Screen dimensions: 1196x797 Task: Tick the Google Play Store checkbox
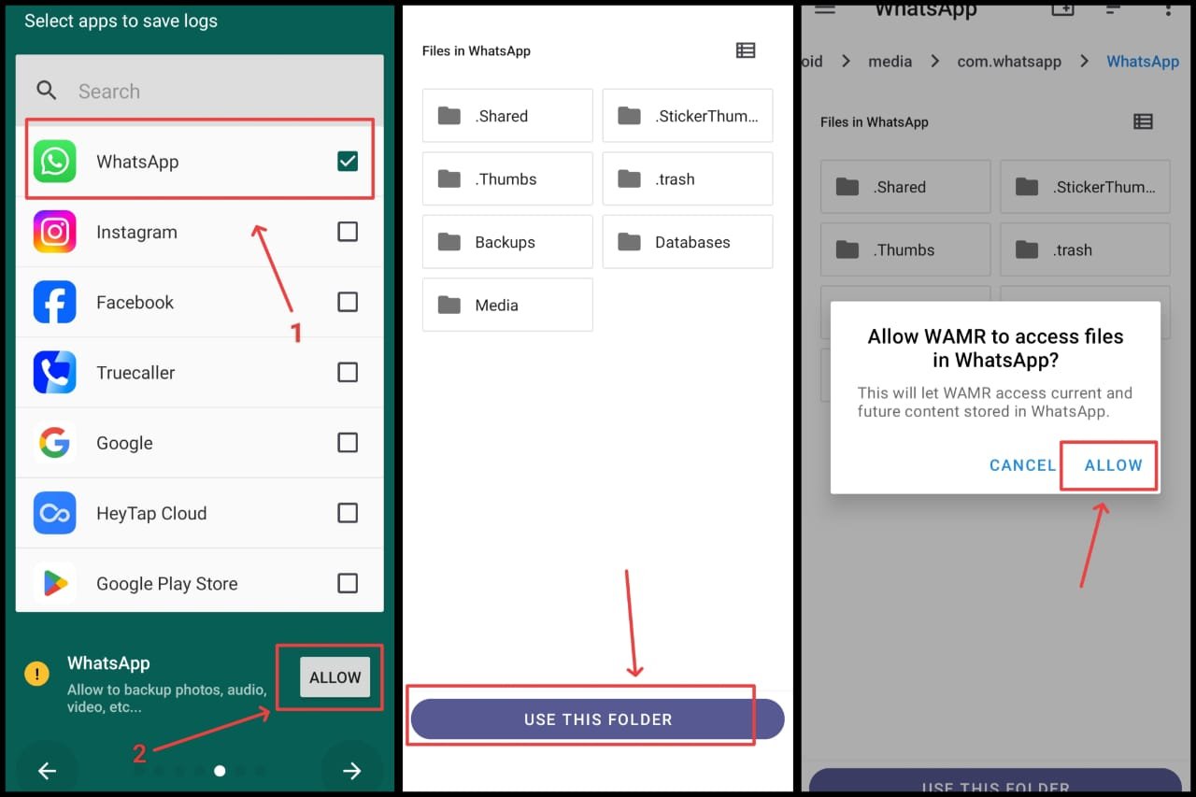click(348, 584)
